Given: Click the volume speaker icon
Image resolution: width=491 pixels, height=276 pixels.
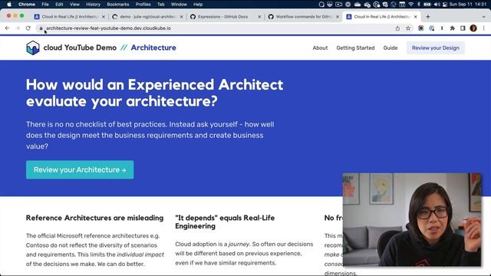Looking at the screenshot, I should [437, 5].
